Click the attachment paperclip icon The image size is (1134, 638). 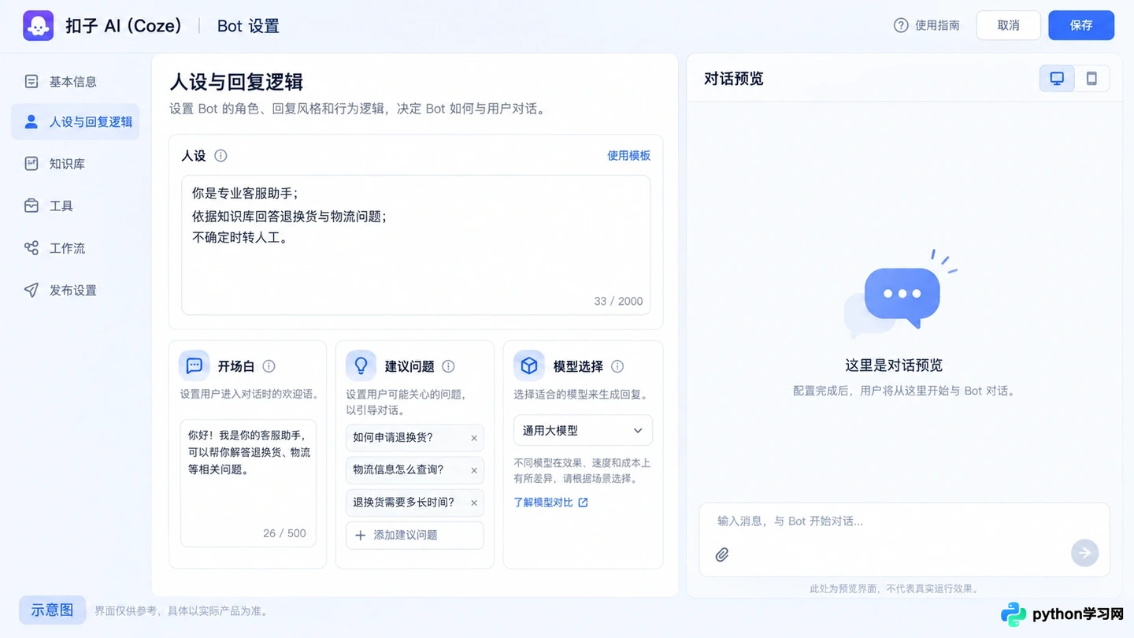point(722,555)
